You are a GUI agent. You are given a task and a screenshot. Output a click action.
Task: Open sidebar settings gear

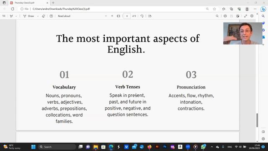tap(263, 139)
